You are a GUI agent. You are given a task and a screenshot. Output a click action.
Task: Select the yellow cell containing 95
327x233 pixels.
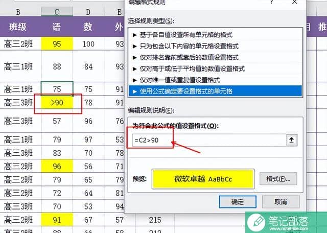(57, 44)
